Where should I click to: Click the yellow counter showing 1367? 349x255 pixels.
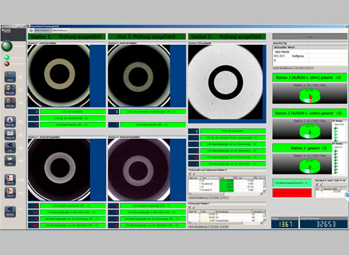[x=285, y=224]
